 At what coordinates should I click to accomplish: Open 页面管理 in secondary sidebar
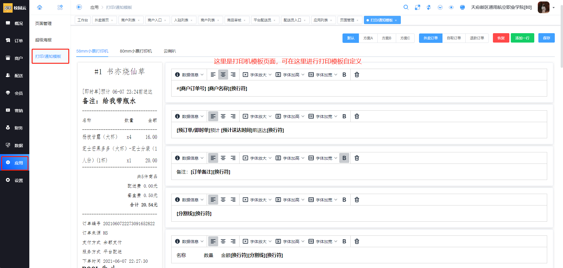43,23
